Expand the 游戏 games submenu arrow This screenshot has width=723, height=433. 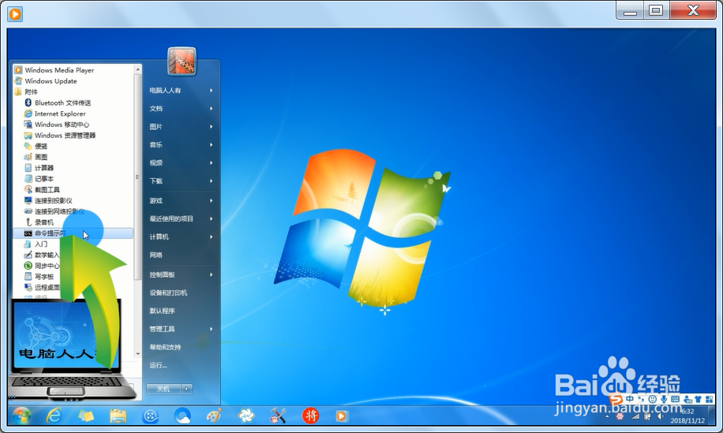pyautogui.click(x=212, y=201)
